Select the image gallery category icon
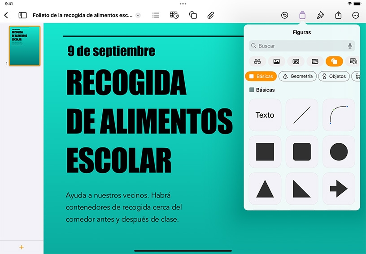Image resolution: width=366 pixels, height=254 pixels. click(296, 61)
